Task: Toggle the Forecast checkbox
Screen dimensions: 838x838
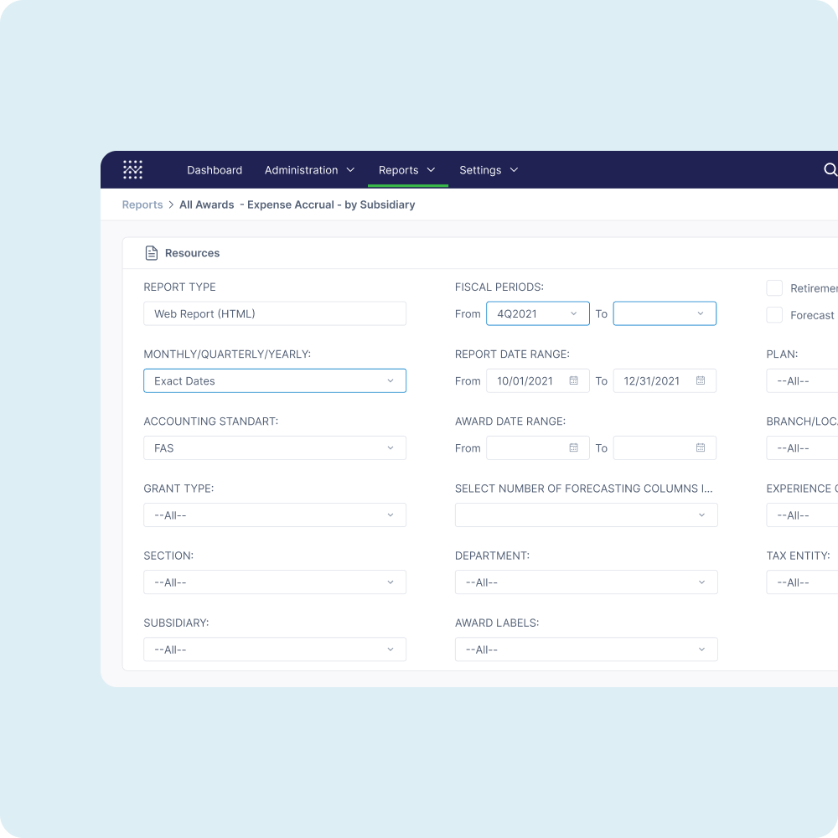Action: (774, 315)
